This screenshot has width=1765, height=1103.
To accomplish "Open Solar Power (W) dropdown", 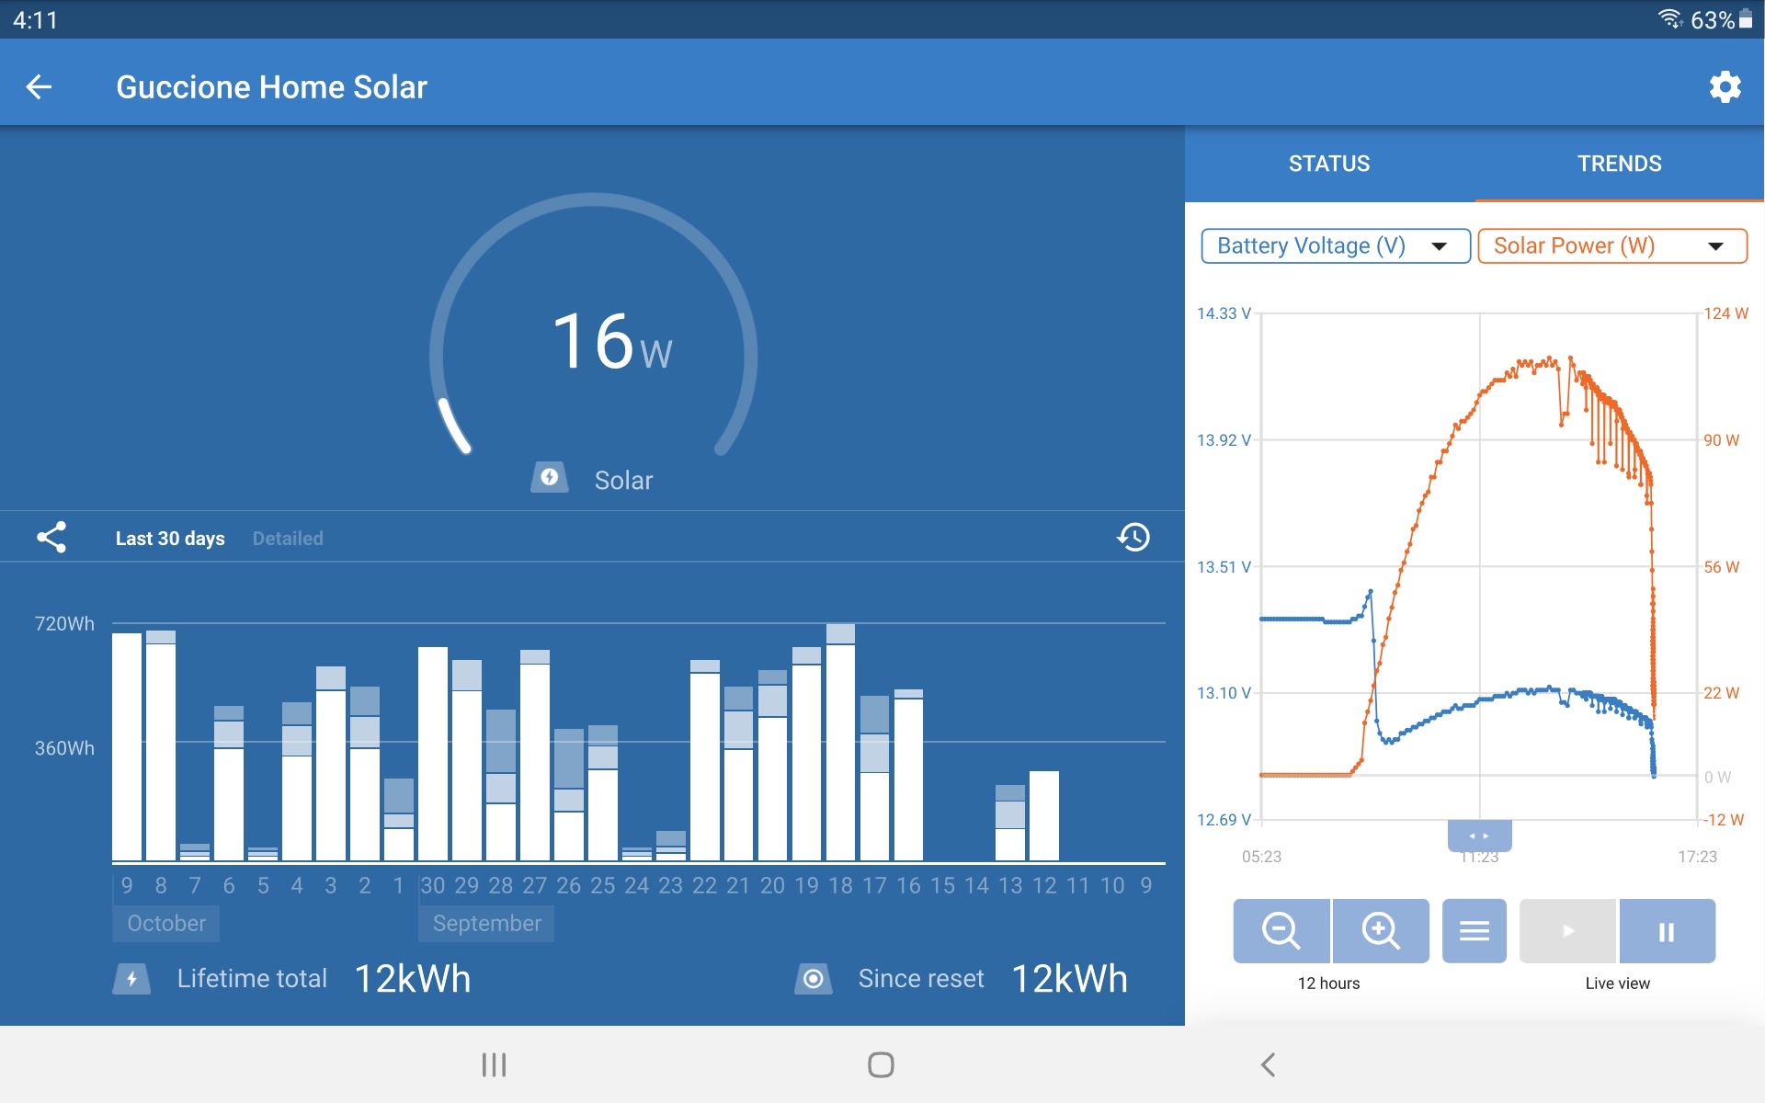I will click(x=1611, y=246).
